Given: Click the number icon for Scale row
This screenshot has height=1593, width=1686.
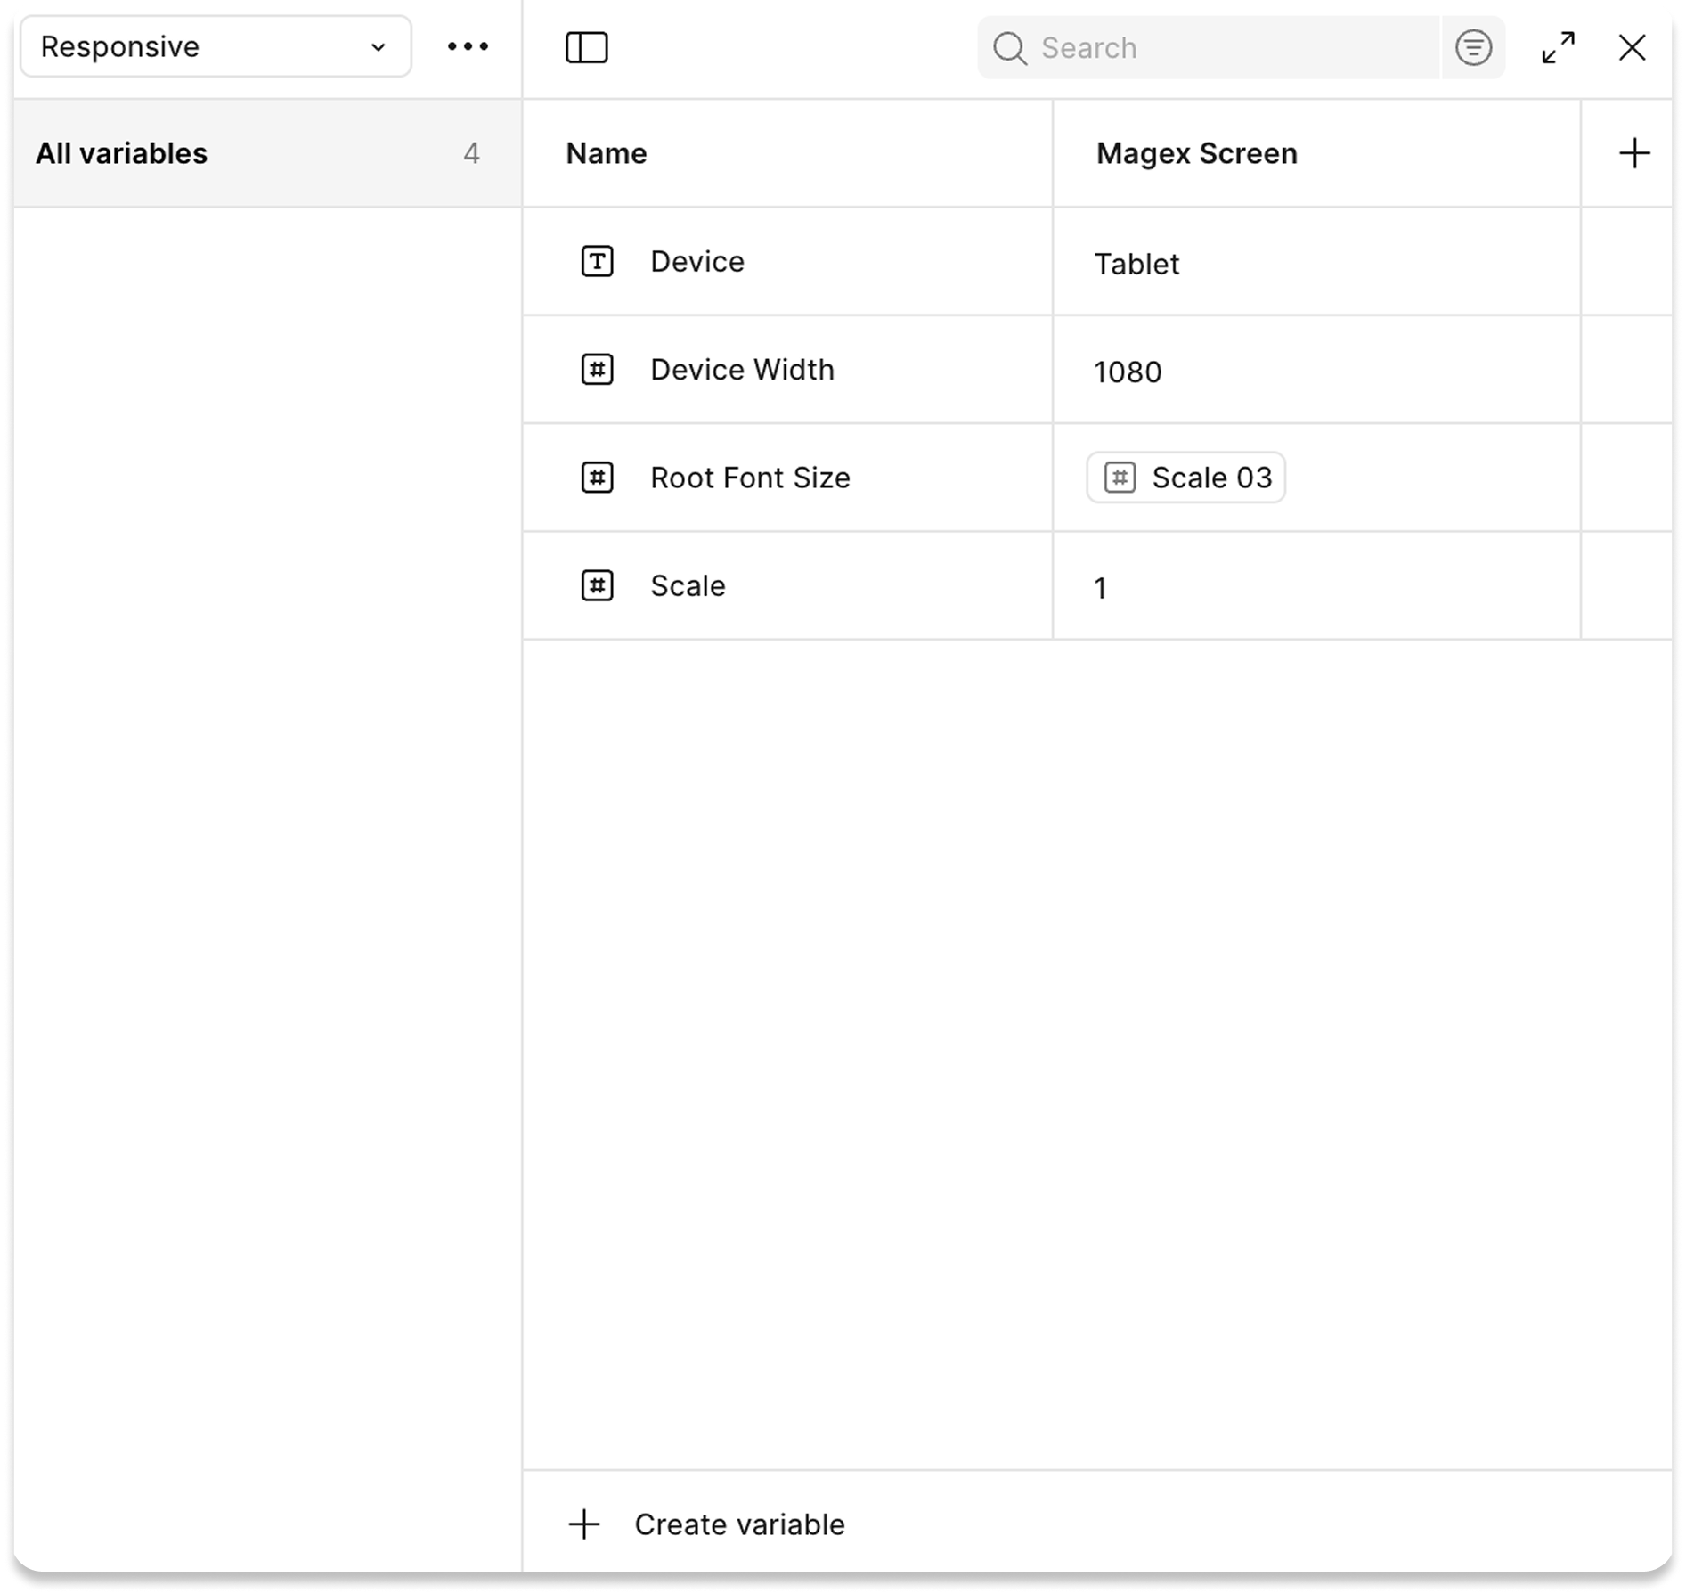Looking at the screenshot, I should [597, 585].
